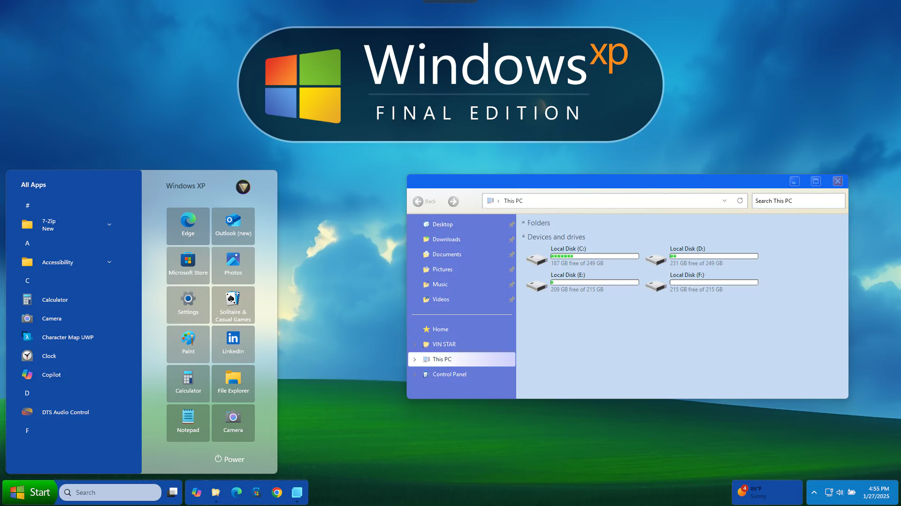
Task: Toggle the Videos pin in the sidebar
Action: (x=512, y=300)
